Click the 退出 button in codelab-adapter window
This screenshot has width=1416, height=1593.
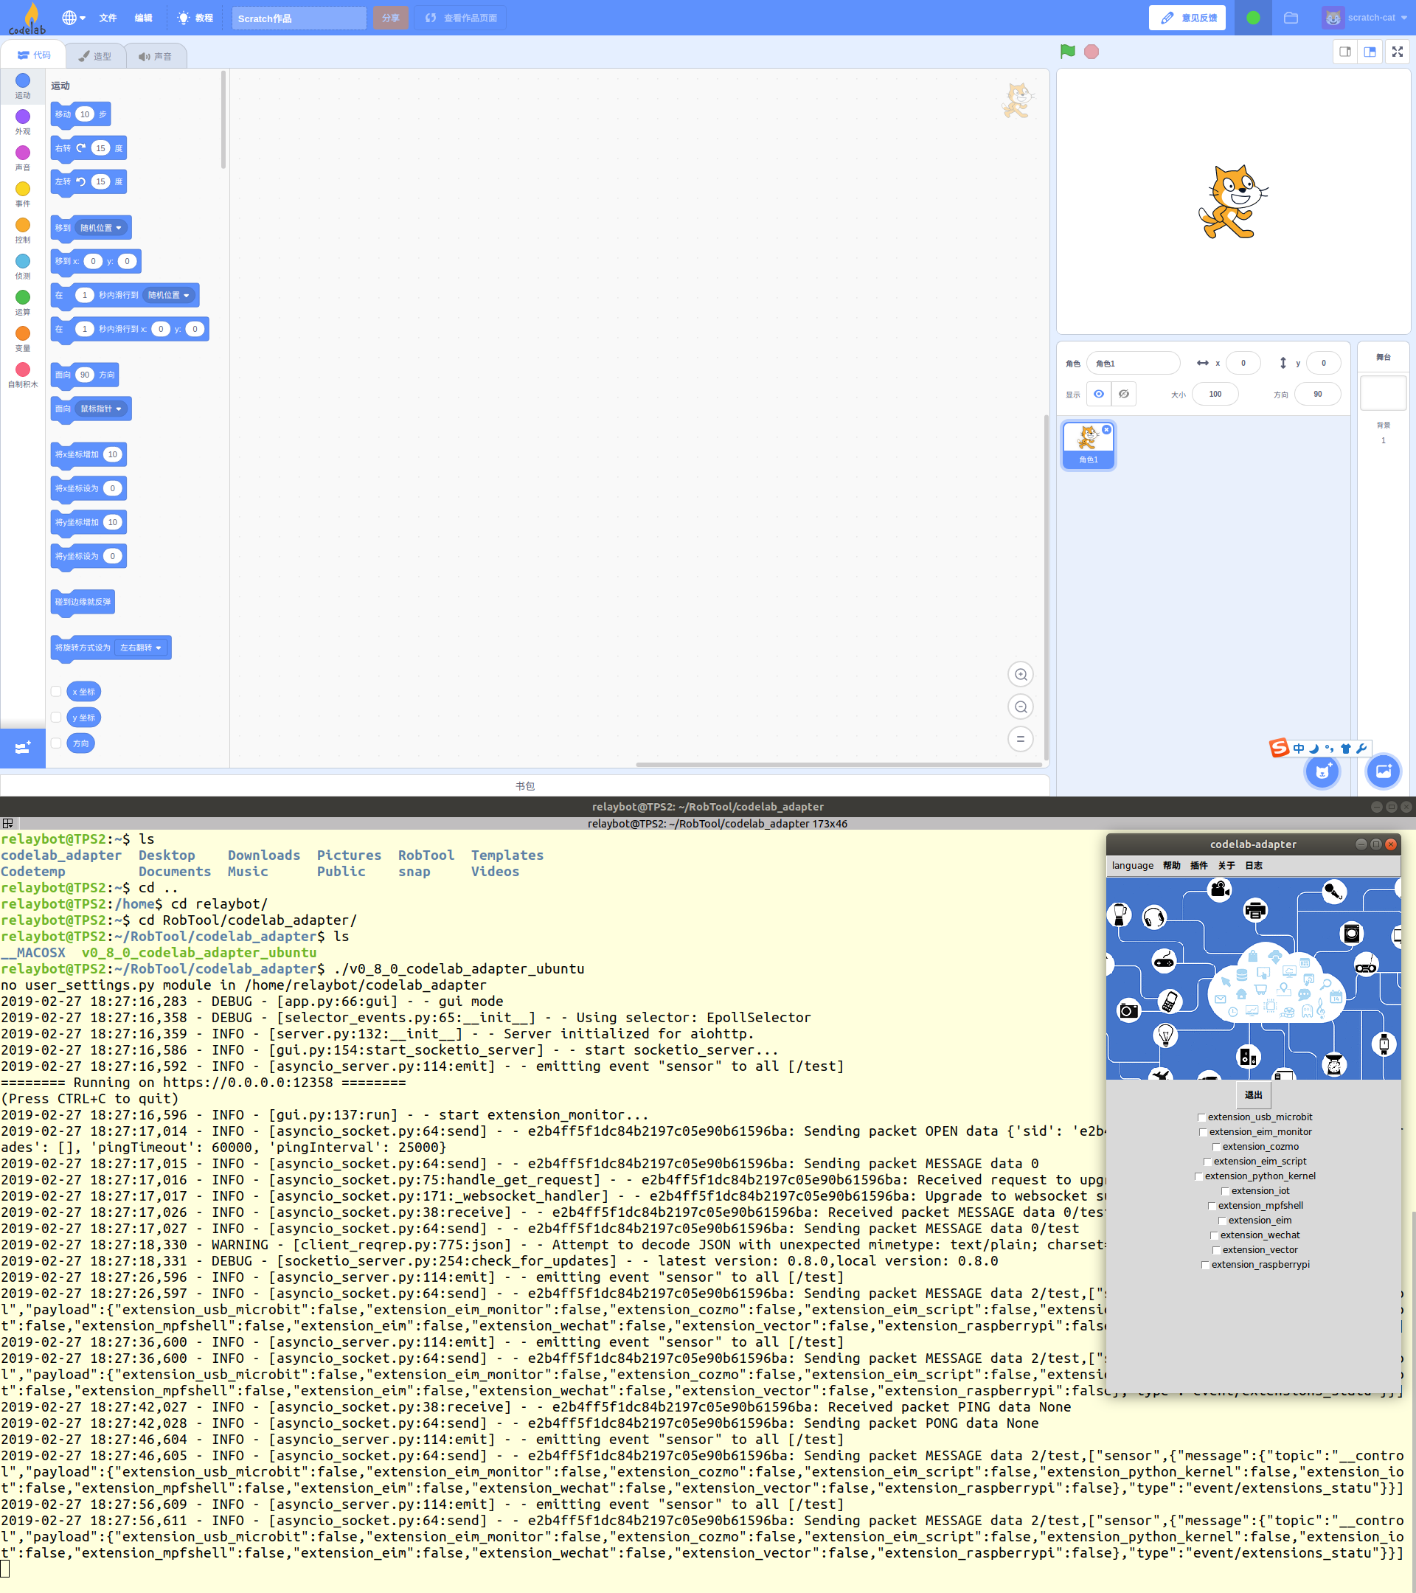1252,1094
